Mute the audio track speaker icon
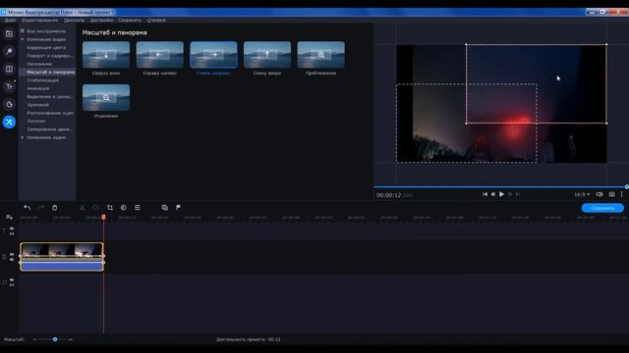Image resolution: width=629 pixels, height=353 pixels. pyautogui.click(x=12, y=279)
